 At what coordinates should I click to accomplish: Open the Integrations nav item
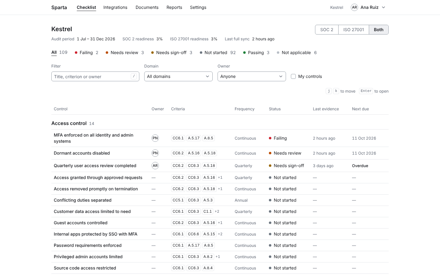115,7
